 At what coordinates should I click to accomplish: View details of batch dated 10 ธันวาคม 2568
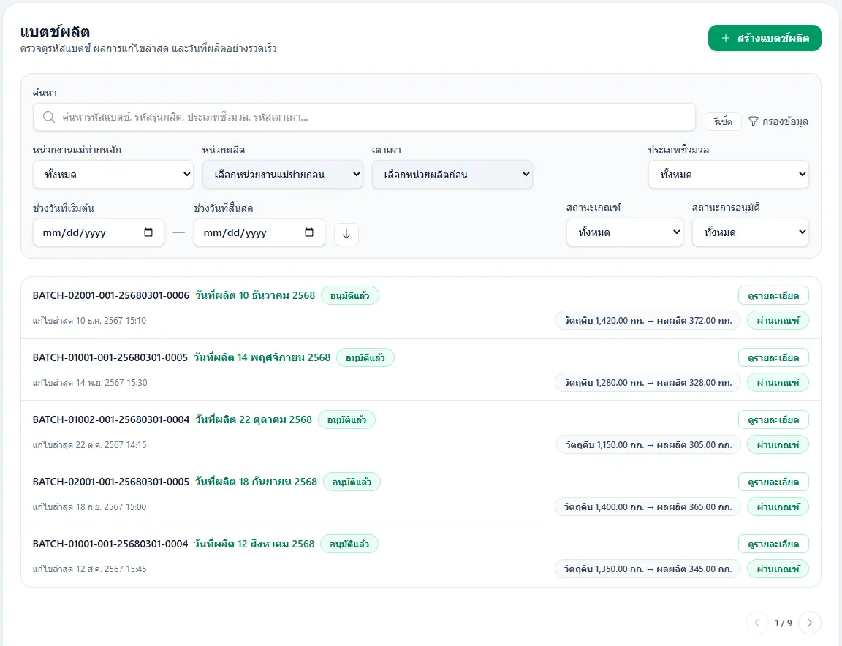(x=773, y=295)
